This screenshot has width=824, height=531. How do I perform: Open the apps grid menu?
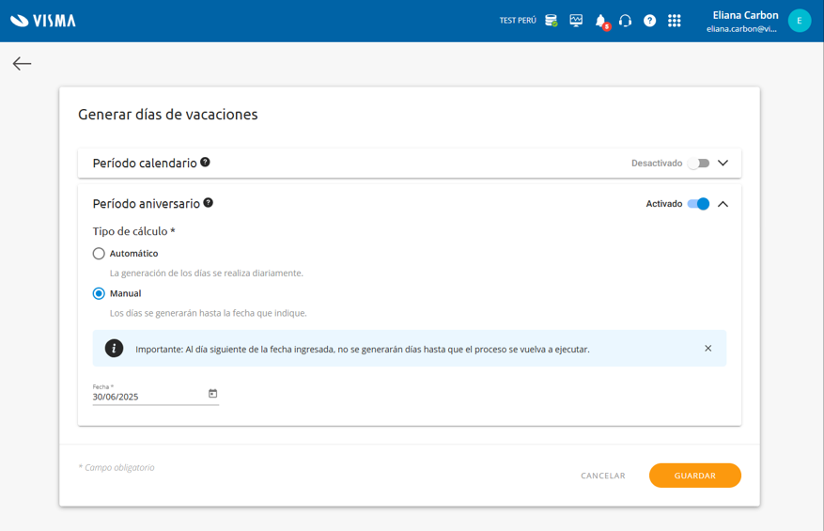pyautogui.click(x=674, y=21)
